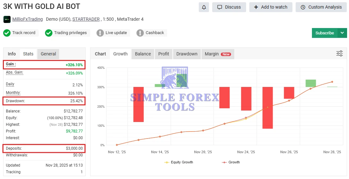Open the General tab

click(x=48, y=54)
